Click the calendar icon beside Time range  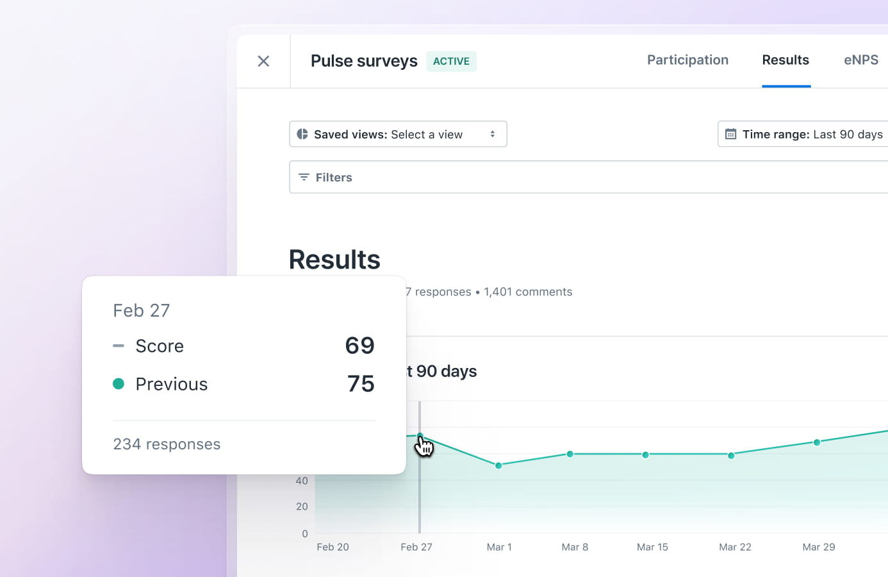(730, 134)
